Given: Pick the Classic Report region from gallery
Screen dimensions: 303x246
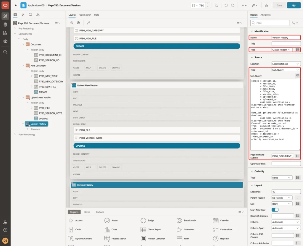Looking at the screenshot, I should click(151, 229).
